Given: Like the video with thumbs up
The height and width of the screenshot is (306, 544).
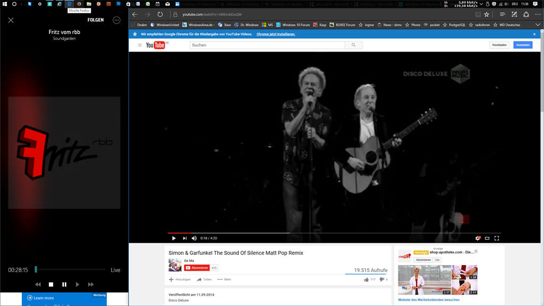Looking at the screenshot, I should click(x=367, y=279).
